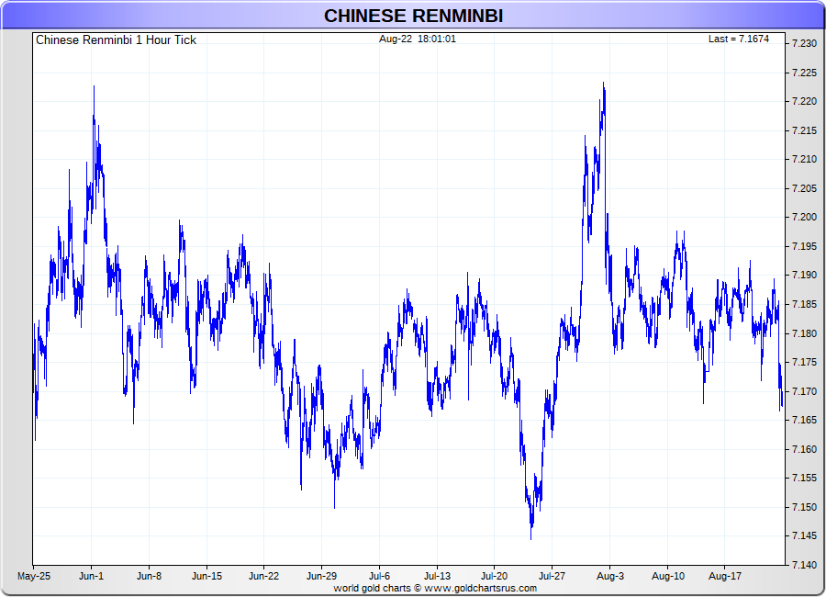Image resolution: width=826 pixels, height=597 pixels.
Task: Click the 7.205 y-axis label
Action: click(804, 189)
